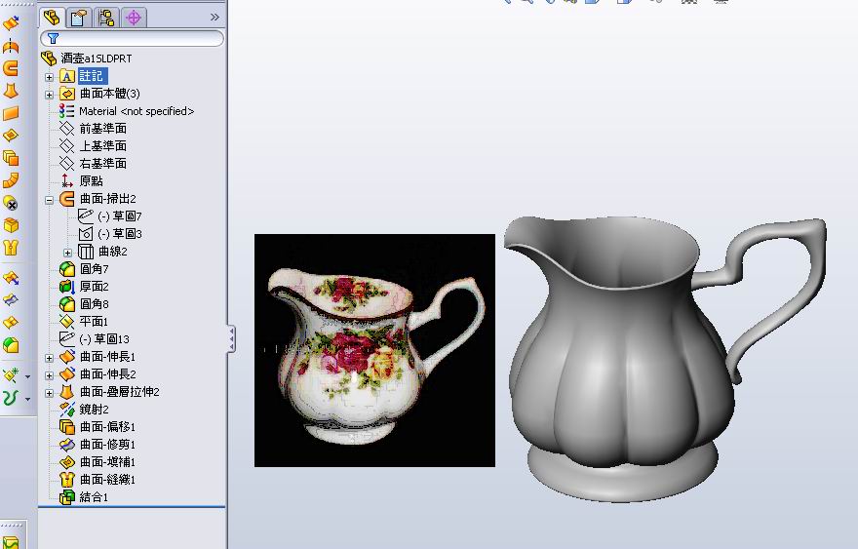Select the 圓角7 fillet feature
The image size is (858, 549).
pyautogui.click(x=95, y=269)
